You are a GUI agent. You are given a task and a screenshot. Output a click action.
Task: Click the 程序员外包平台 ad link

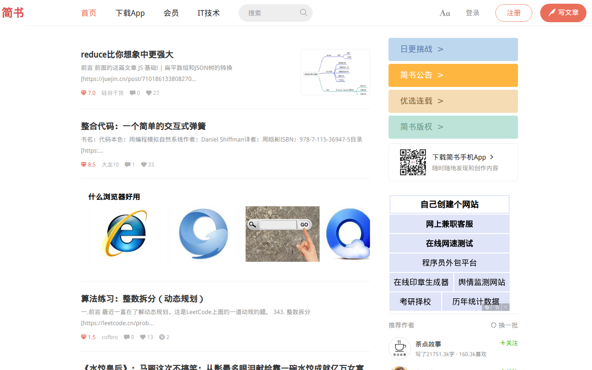tap(450, 263)
